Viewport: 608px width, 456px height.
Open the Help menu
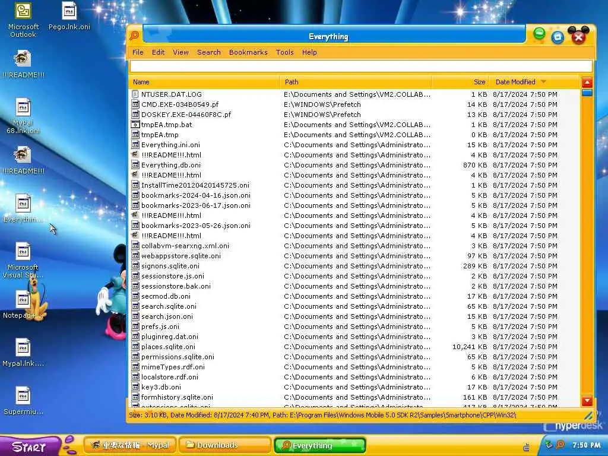[309, 52]
